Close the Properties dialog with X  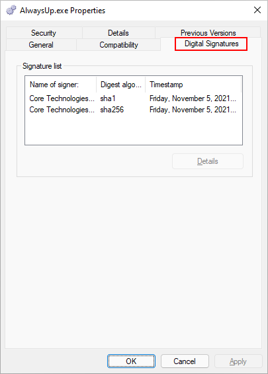pyautogui.click(x=257, y=10)
